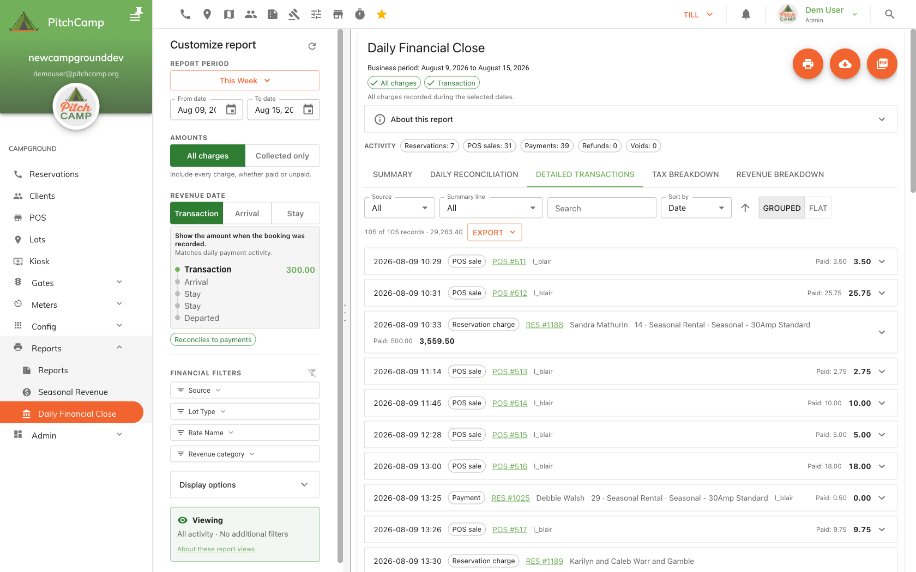Switch to the SUMMARY tab
This screenshot has width=916, height=572.
(x=393, y=174)
